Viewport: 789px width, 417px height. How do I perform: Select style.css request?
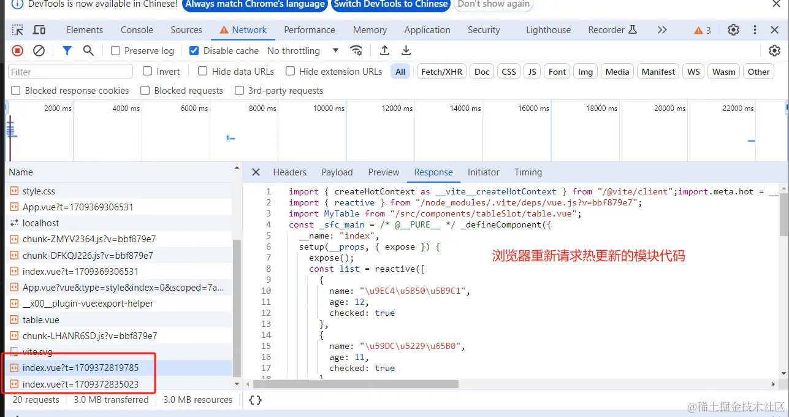coord(119,191)
